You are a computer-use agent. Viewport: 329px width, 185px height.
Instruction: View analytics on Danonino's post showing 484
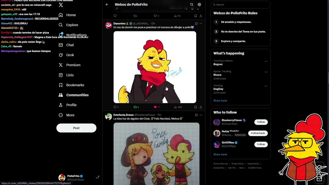coord(178,107)
